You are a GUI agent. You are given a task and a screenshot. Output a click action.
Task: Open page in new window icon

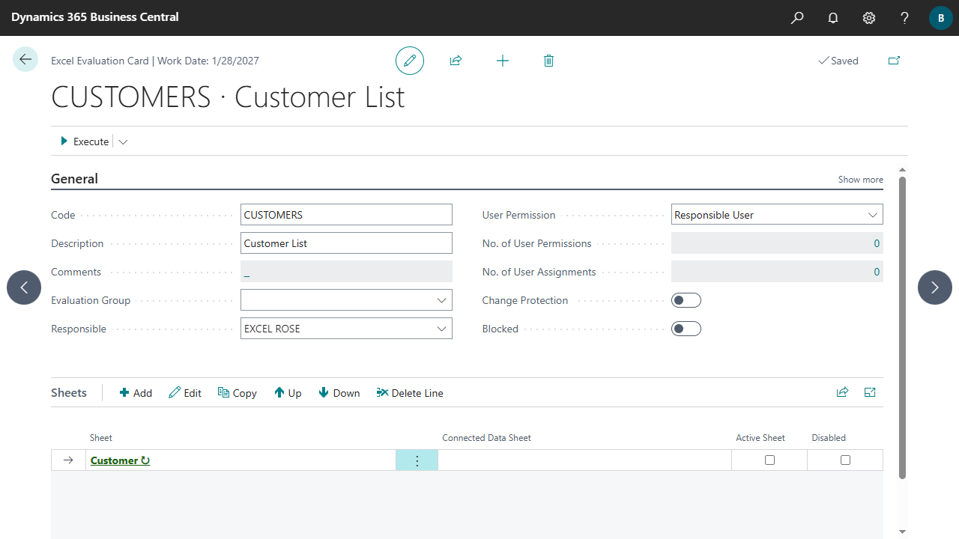coord(894,61)
